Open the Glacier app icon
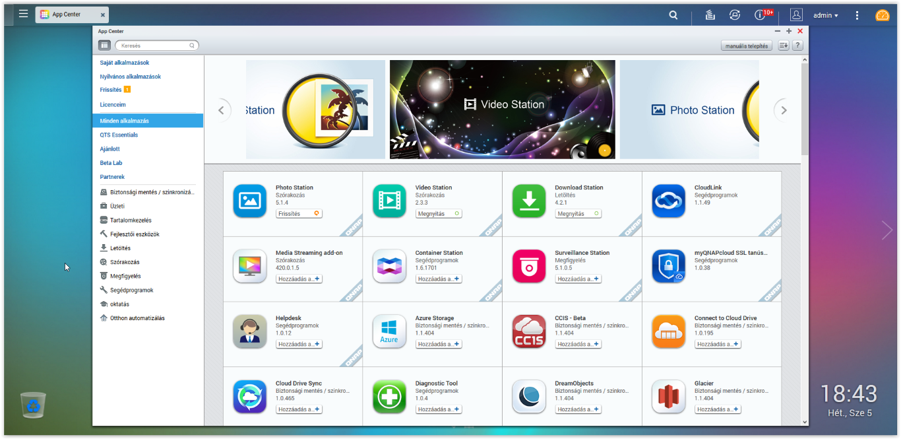The width and height of the screenshot is (901, 439). tap(668, 397)
